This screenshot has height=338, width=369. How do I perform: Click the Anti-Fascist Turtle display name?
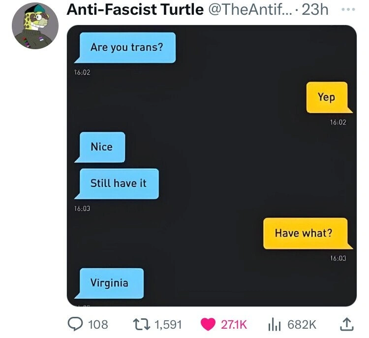pos(134,10)
